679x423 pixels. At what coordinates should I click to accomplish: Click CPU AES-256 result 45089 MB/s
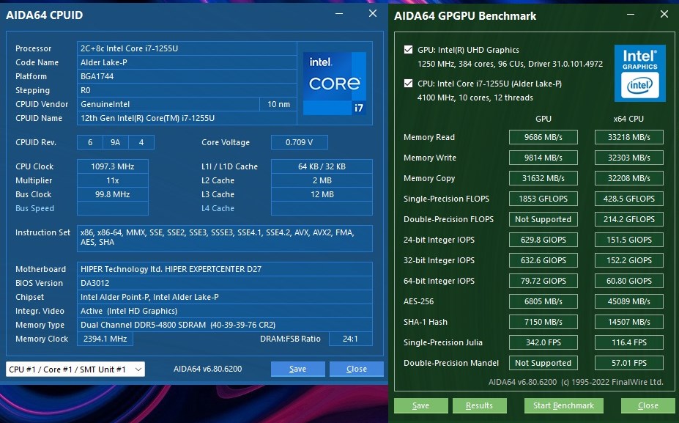628,301
